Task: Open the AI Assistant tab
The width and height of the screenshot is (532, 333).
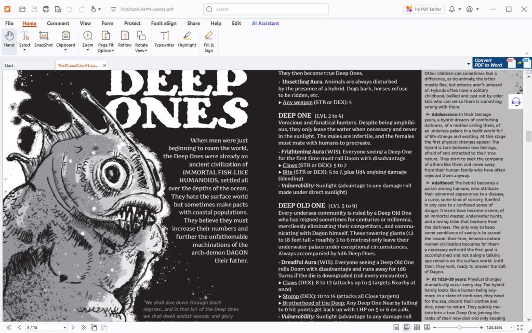Action: click(x=265, y=23)
